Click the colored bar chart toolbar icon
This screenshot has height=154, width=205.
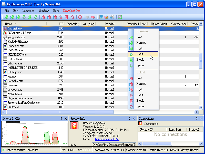[x=106, y=17]
